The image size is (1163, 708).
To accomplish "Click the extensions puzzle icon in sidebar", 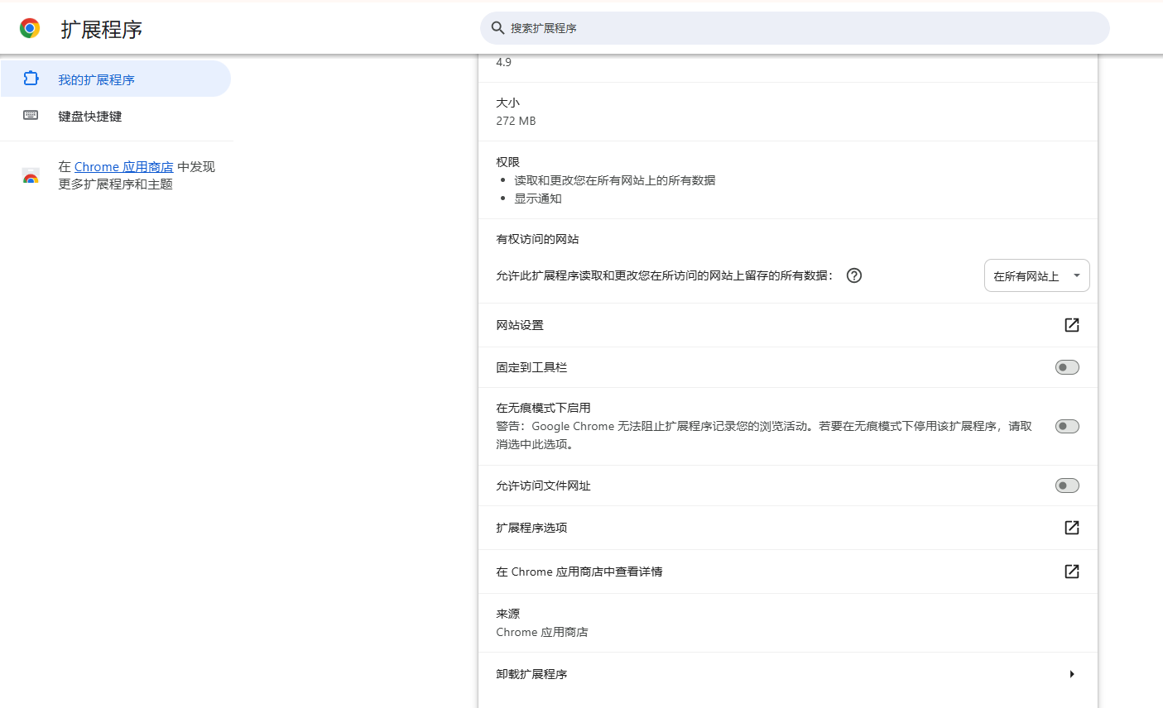I will (x=31, y=79).
